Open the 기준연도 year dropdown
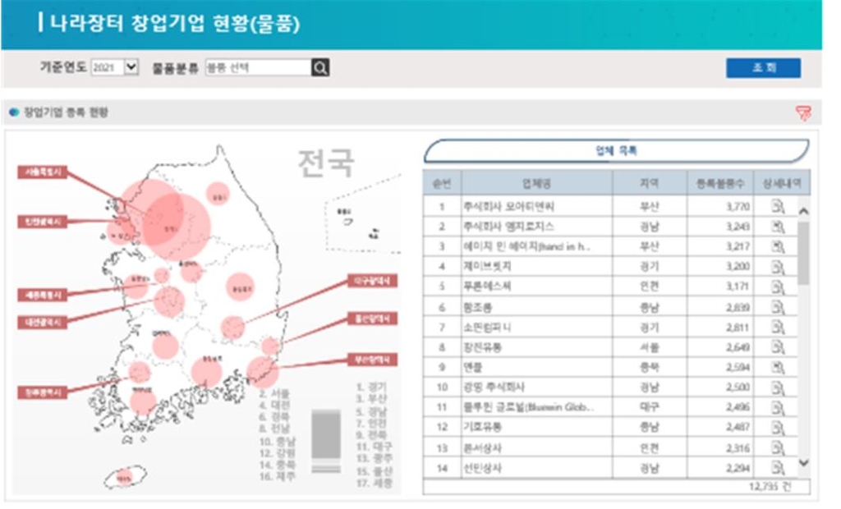 [x=114, y=68]
